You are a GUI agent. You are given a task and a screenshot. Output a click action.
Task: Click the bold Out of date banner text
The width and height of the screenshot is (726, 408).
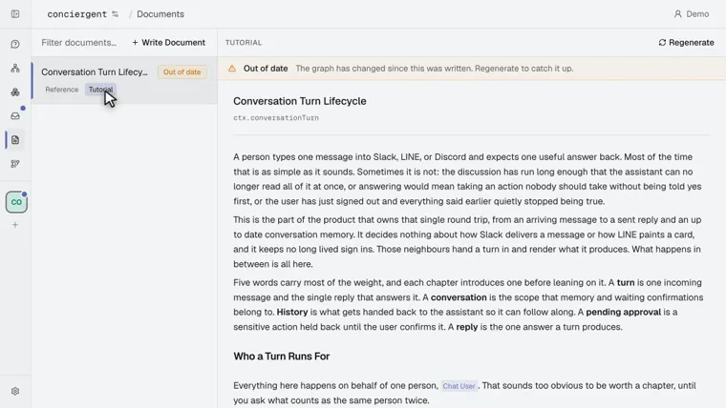pos(266,69)
